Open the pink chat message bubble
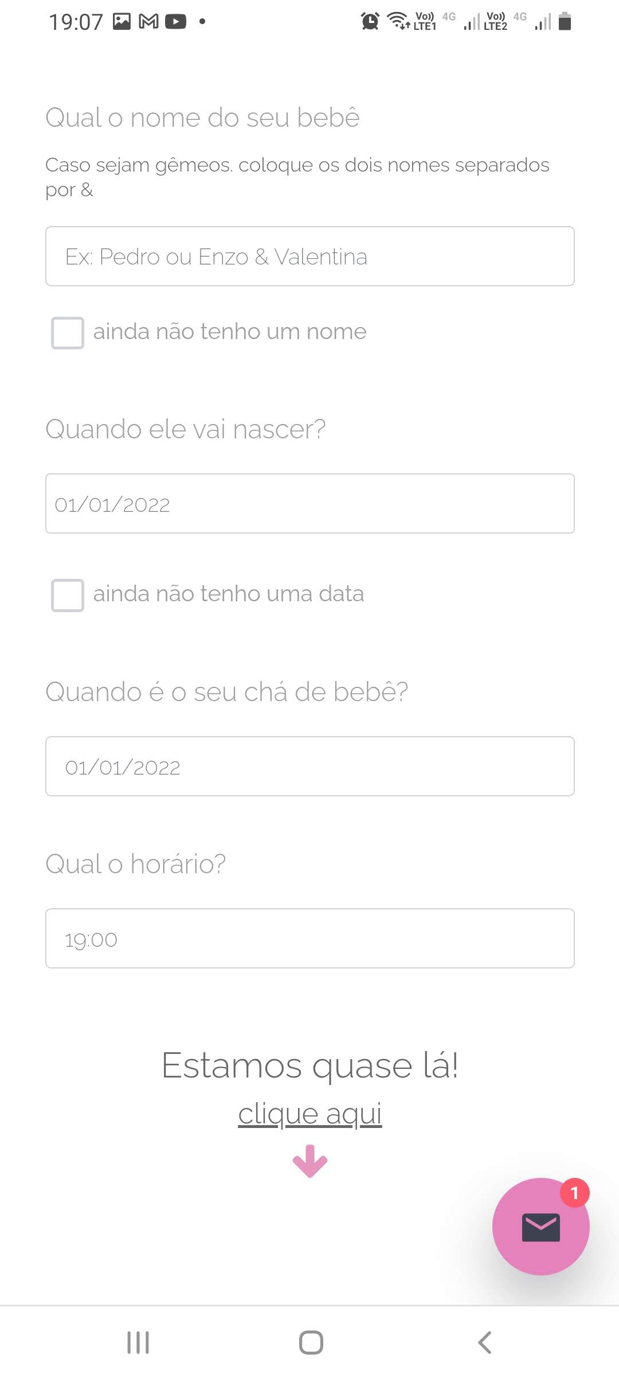Viewport: 619px width, 1377px height. tap(540, 1227)
